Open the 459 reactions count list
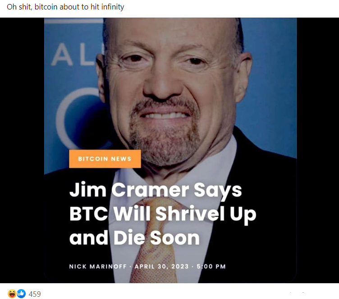The image size is (339, 299). tap(35, 294)
